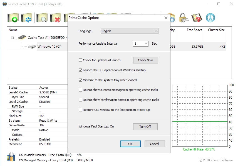Click the 35.27GB free space value
This screenshot has width=238, height=166.
click(197, 47)
